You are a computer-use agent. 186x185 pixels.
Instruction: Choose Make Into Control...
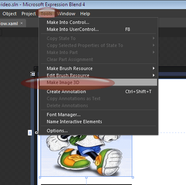tap(98, 22)
